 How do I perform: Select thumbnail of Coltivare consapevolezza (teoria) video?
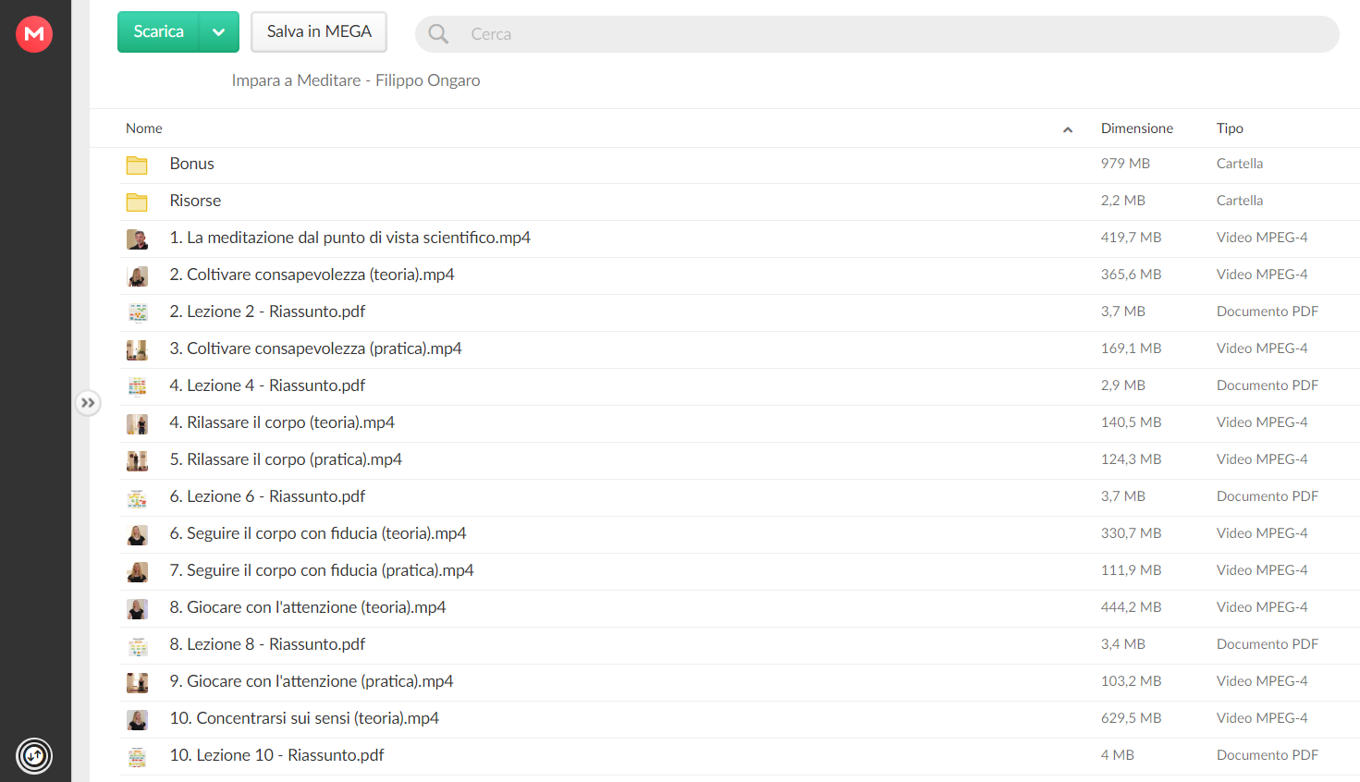(137, 276)
